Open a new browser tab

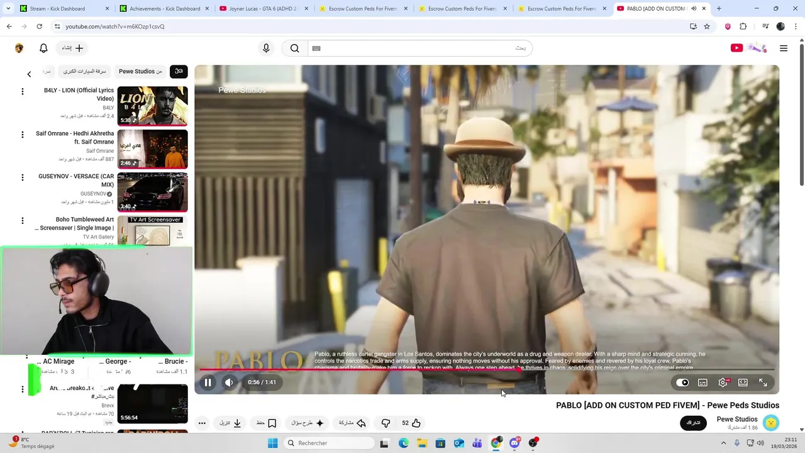(719, 9)
